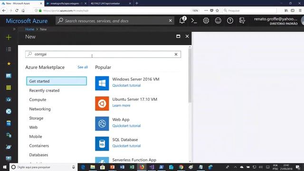Select Mobile marketplace category
Image resolution: width=304 pixels, height=171 pixels.
(x=36, y=136)
